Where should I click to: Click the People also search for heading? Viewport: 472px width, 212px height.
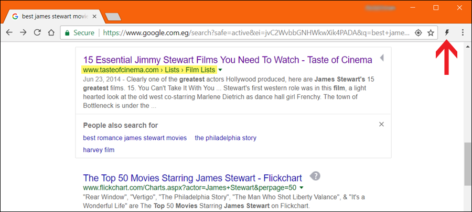(121, 125)
